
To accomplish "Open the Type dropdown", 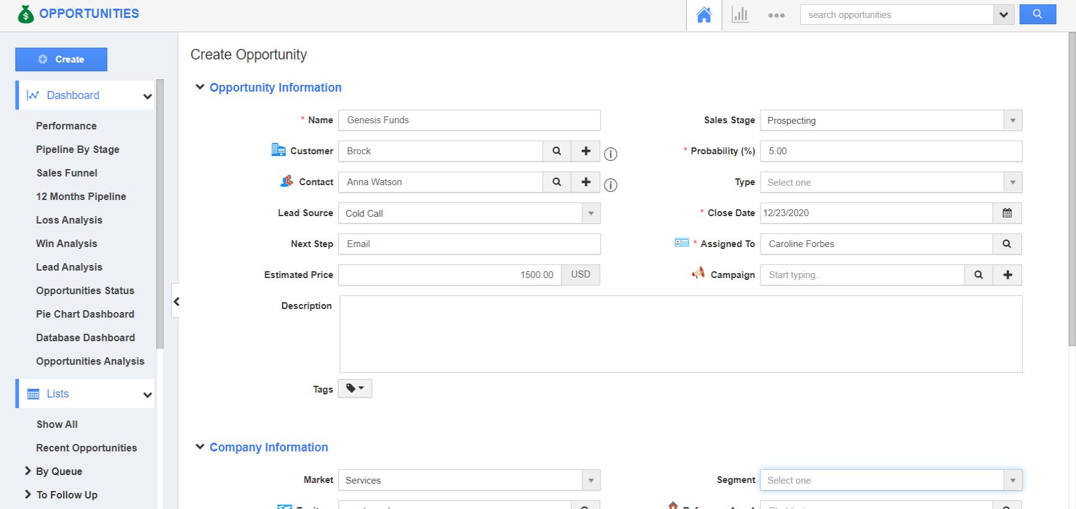I will click(891, 182).
